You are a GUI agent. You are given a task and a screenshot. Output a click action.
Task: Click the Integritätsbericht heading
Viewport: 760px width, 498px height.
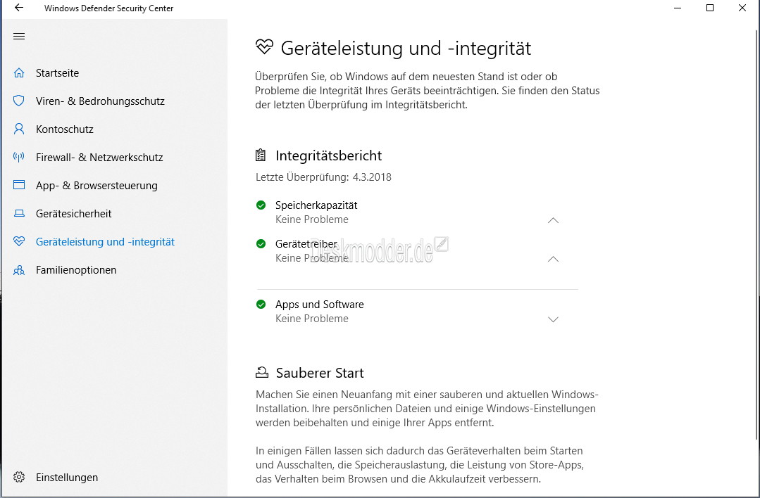[329, 155]
